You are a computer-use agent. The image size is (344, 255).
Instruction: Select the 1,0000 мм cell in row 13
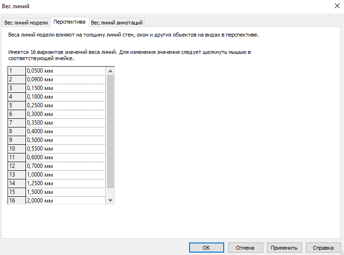point(65,175)
